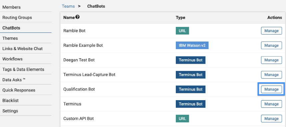Click the help icon next to Name
The height and width of the screenshot is (127, 286).
tap(78, 17)
